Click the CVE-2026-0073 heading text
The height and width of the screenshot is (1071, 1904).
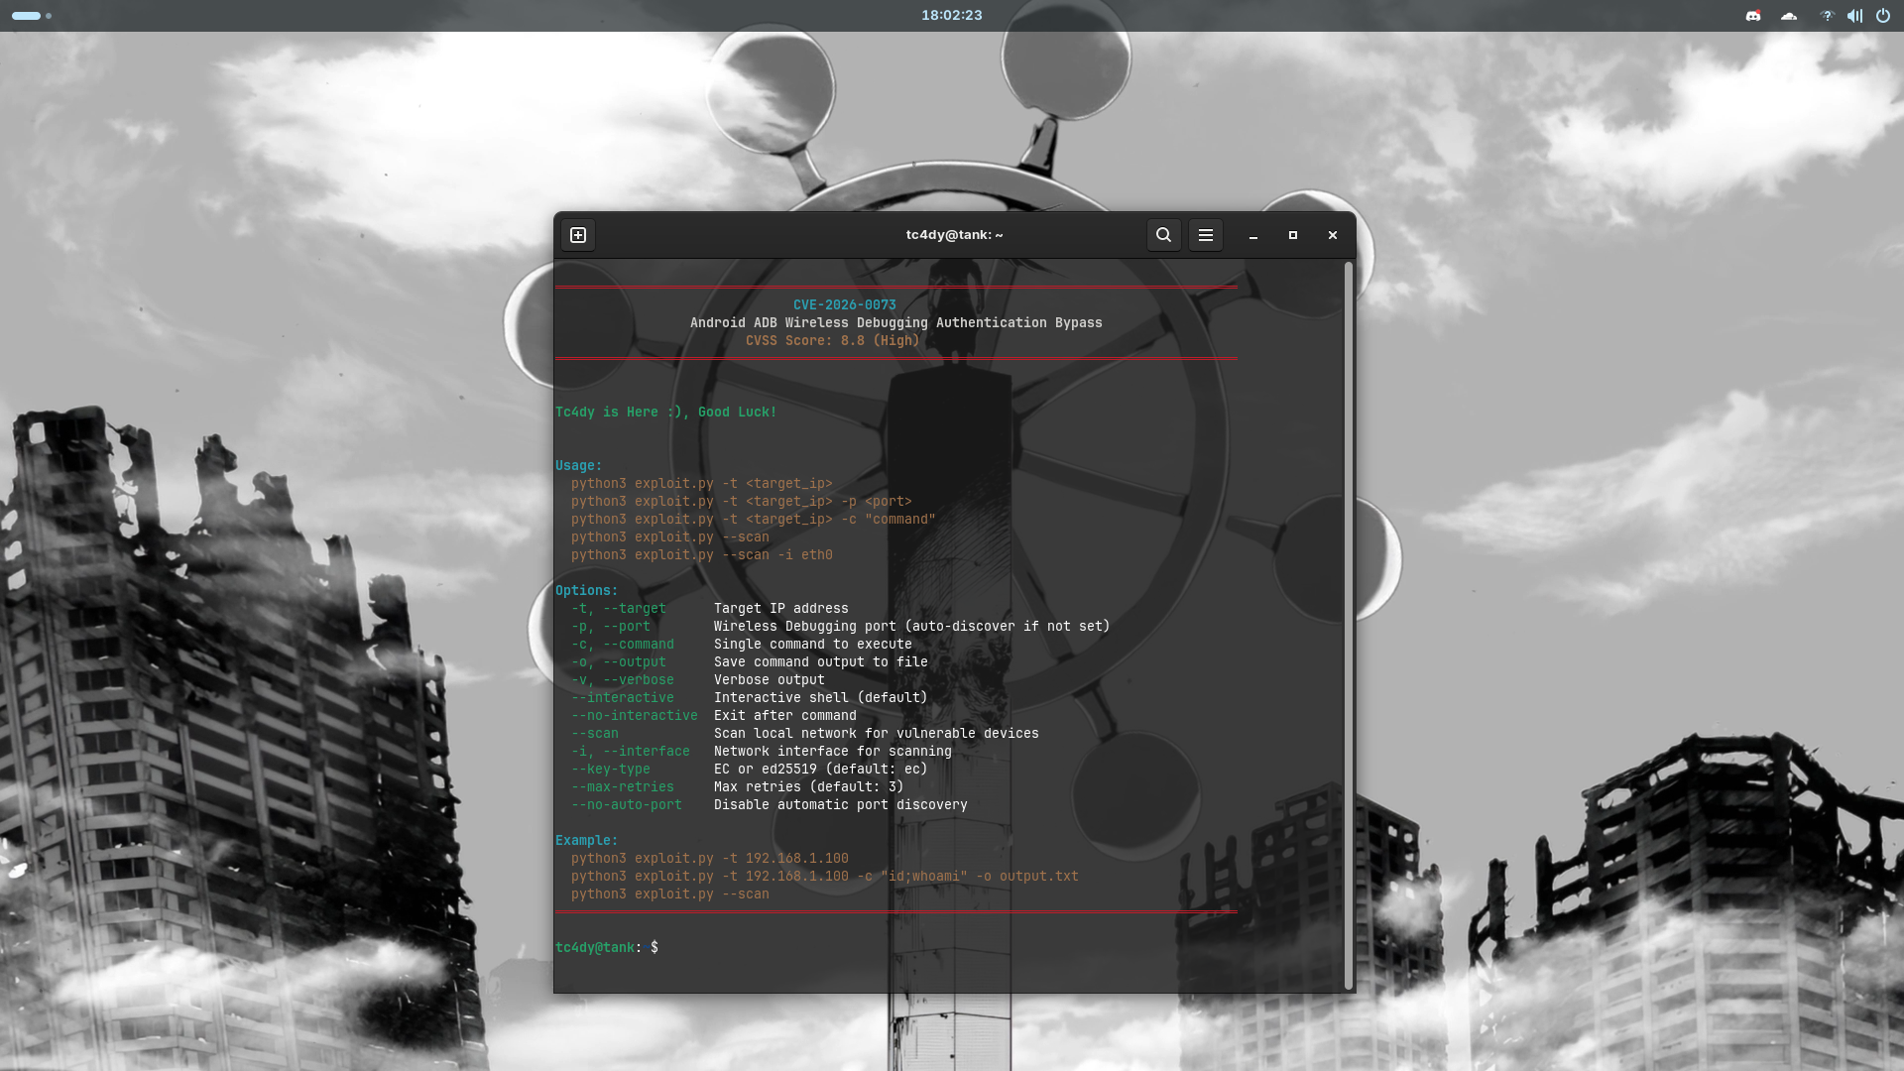[x=844, y=305]
